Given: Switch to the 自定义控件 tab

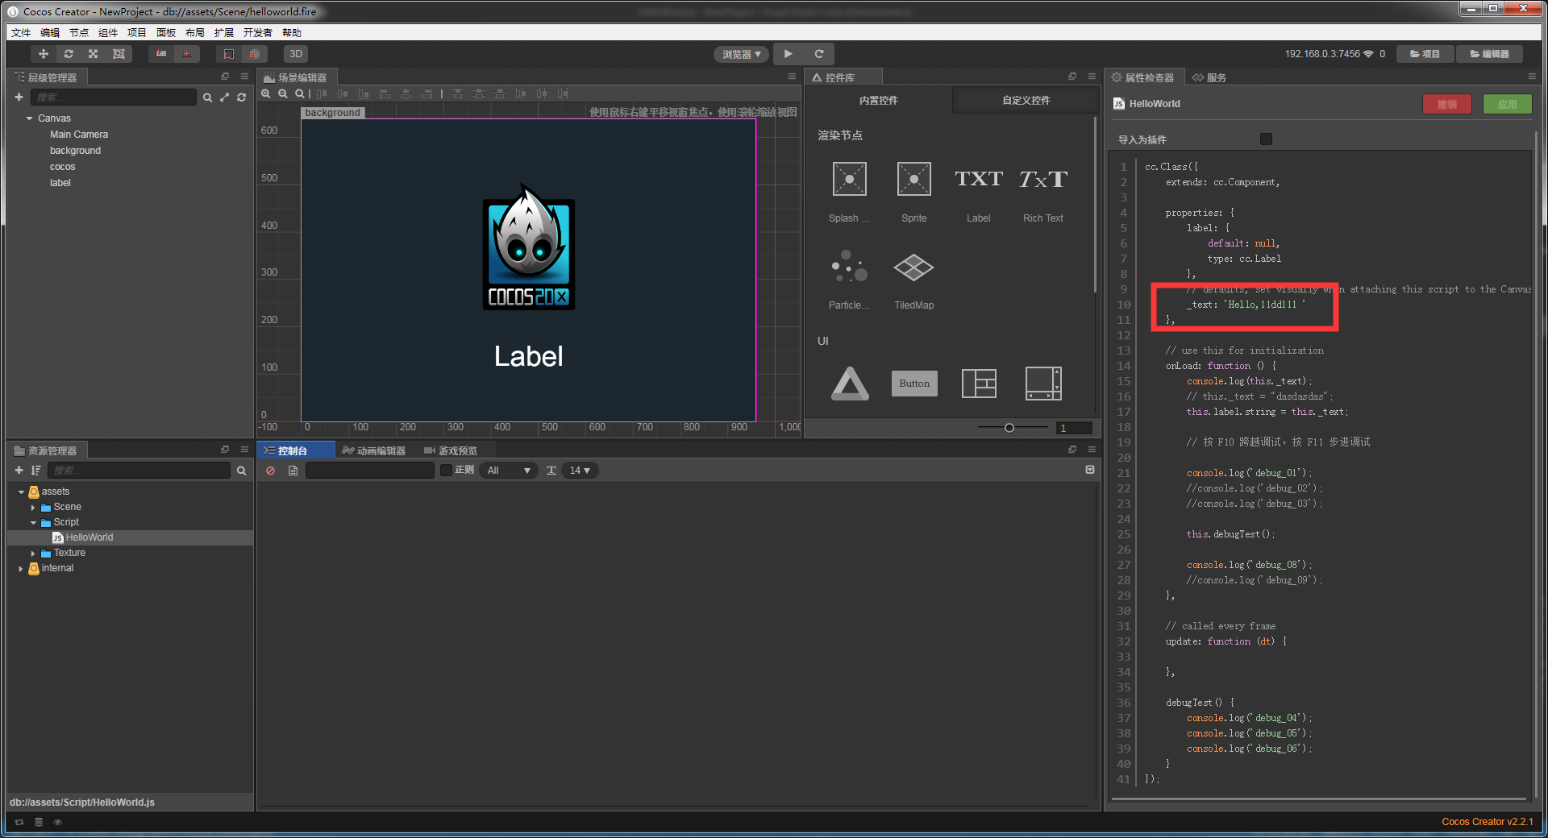Looking at the screenshot, I should (1026, 101).
